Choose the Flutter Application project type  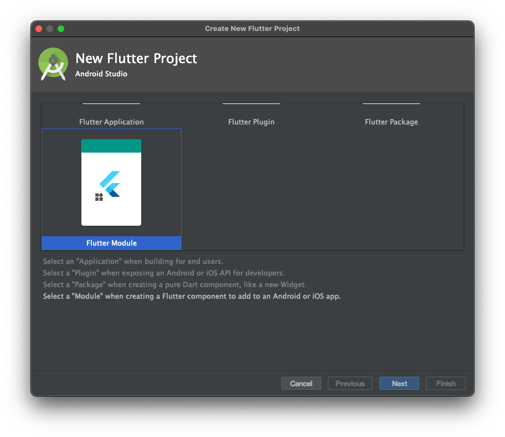pos(111,122)
